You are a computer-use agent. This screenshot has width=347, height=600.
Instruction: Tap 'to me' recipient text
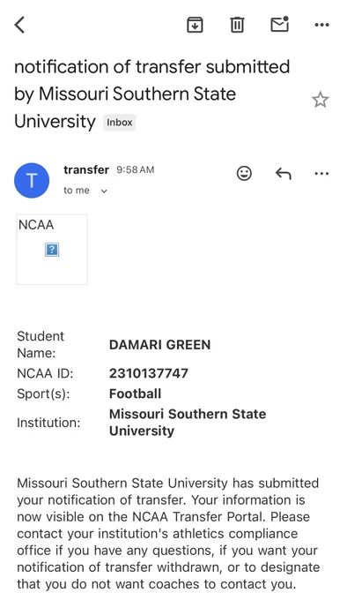click(77, 191)
